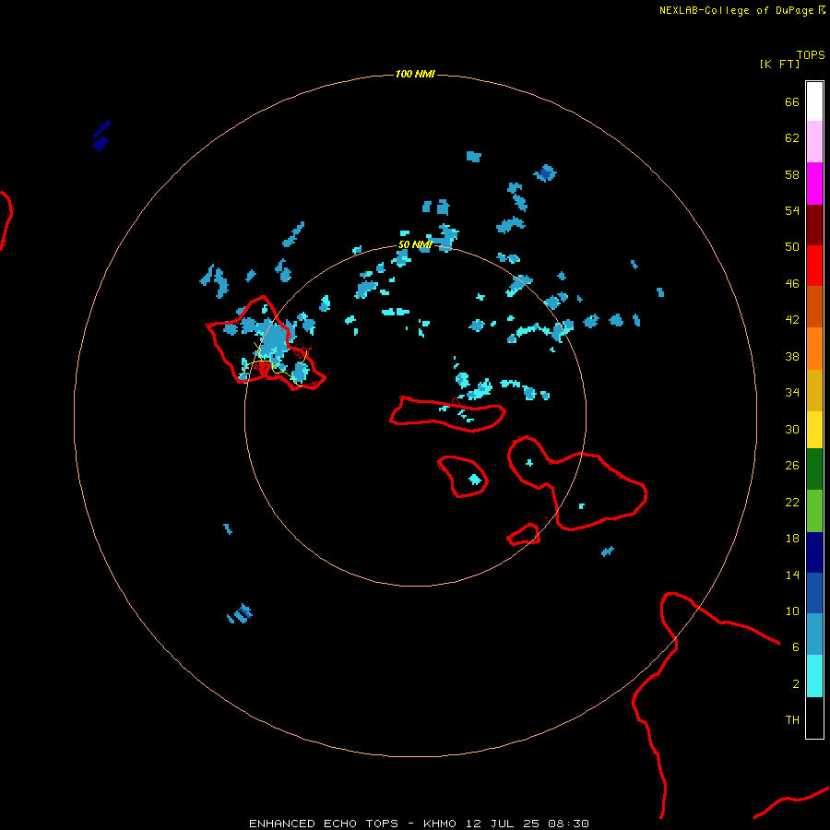Image resolution: width=830 pixels, height=830 pixels.
Task: Click the TOPS legend title
Action: (811, 55)
